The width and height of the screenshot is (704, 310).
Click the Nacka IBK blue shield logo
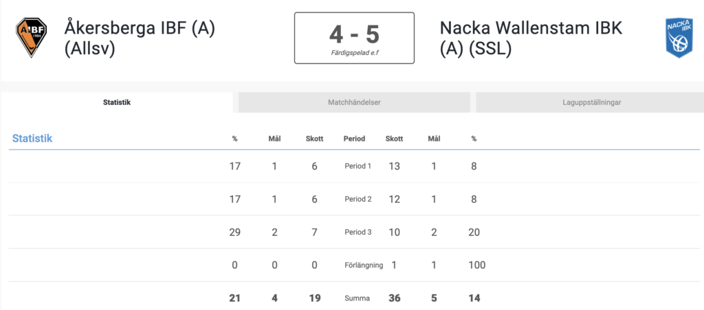click(679, 38)
